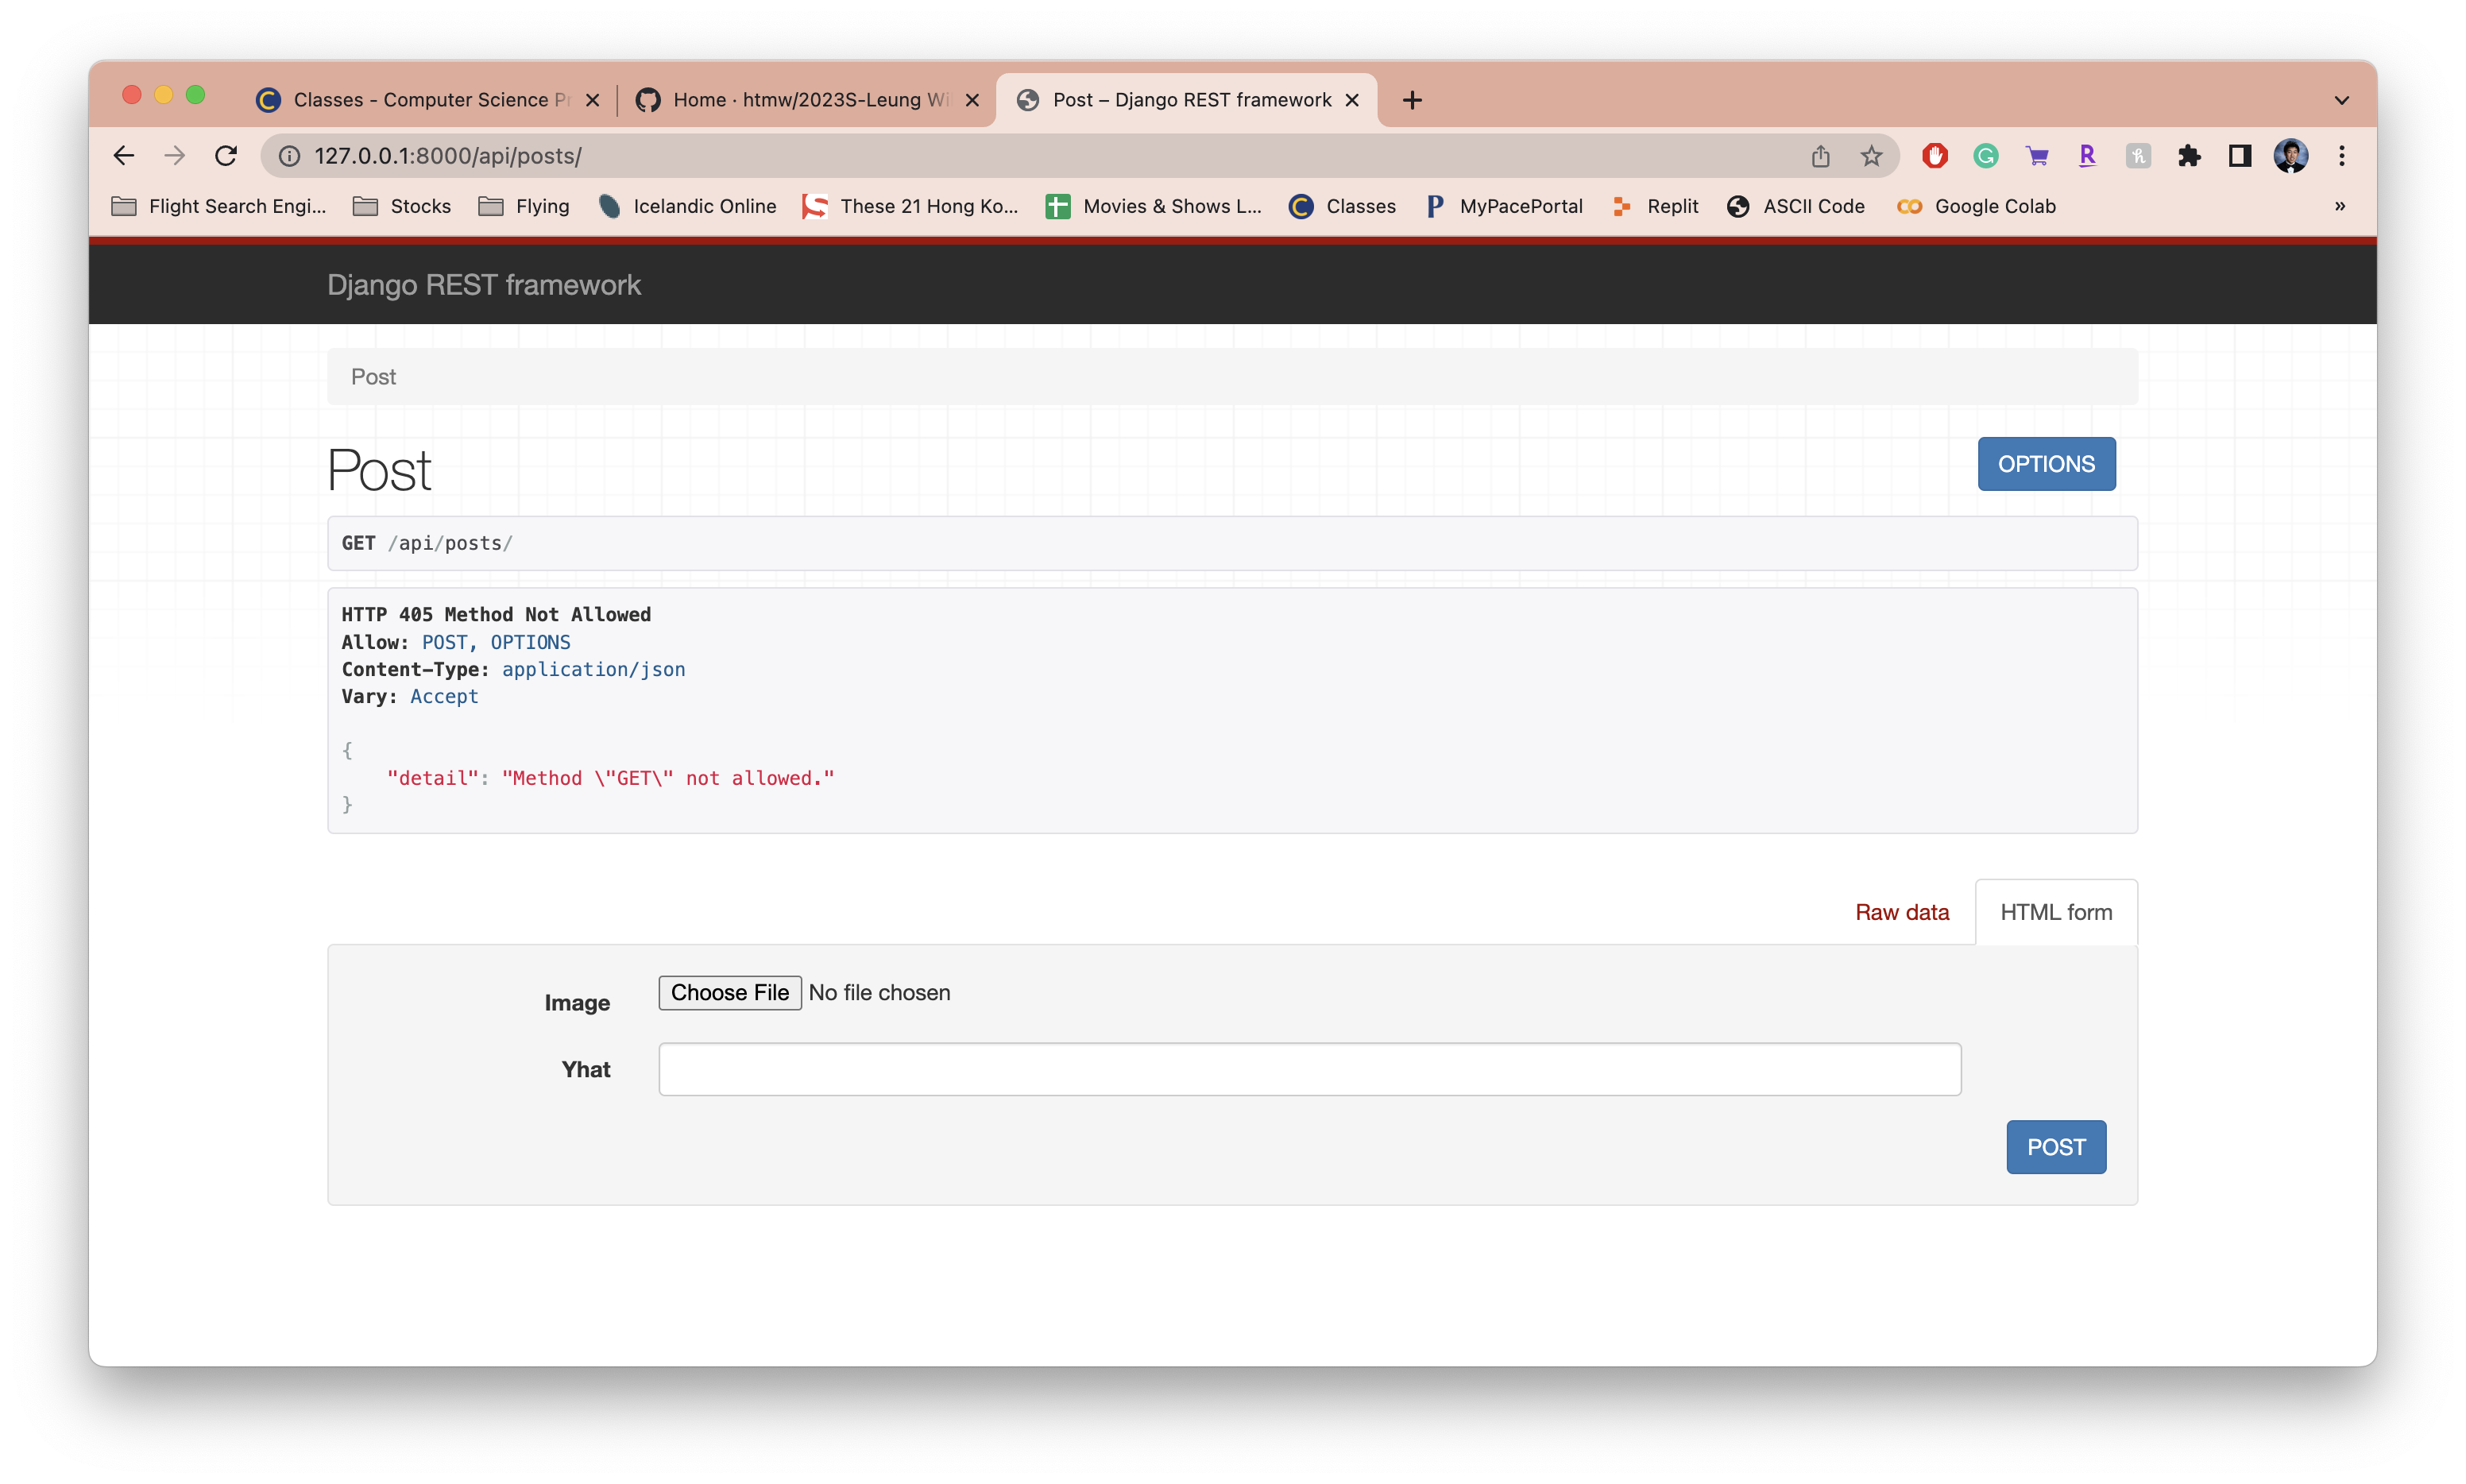Viewport: 2466px width, 1484px height.
Task: Click the browser back arrow
Action: point(124,156)
